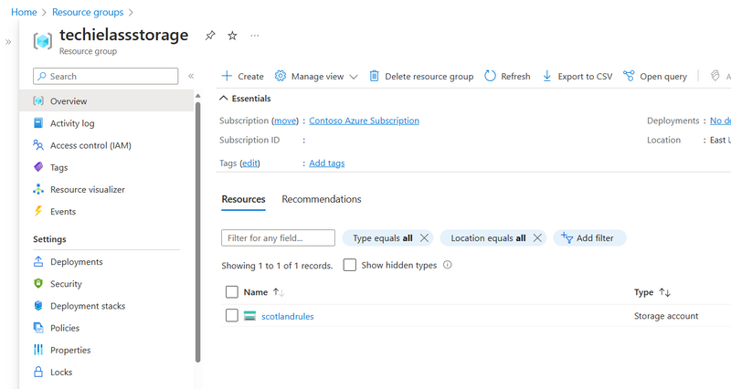Screen dimensions: 731x389
Task: Click the Properties bars icon
Action: click(38, 350)
